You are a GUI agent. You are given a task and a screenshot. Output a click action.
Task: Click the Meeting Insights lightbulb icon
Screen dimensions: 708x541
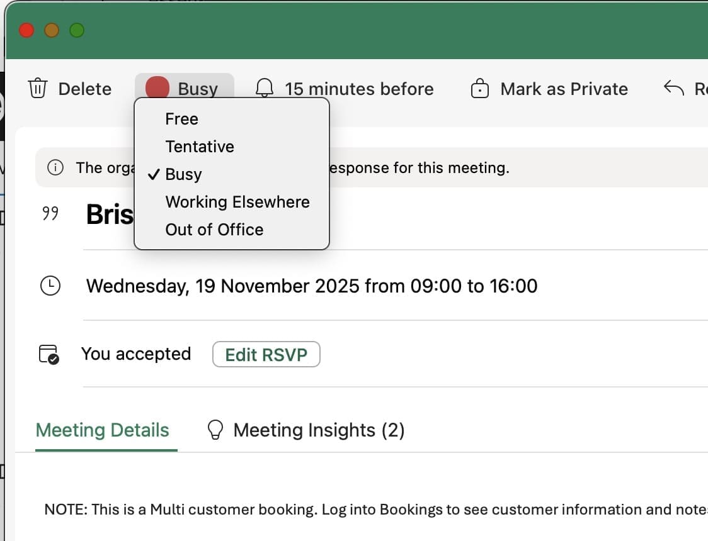point(215,430)
